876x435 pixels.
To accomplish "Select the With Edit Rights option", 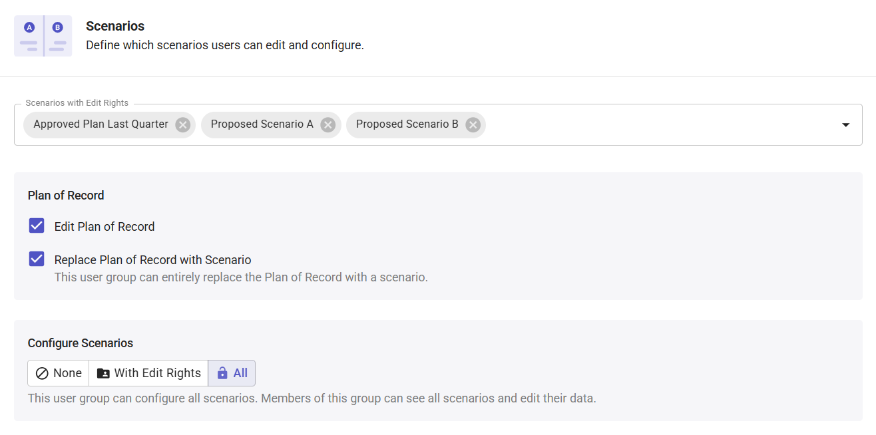I will point(148,373).
